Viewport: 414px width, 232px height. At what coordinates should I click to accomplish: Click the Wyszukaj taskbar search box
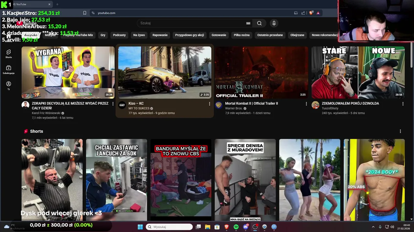pyautogui.click(x=169, y=227)
